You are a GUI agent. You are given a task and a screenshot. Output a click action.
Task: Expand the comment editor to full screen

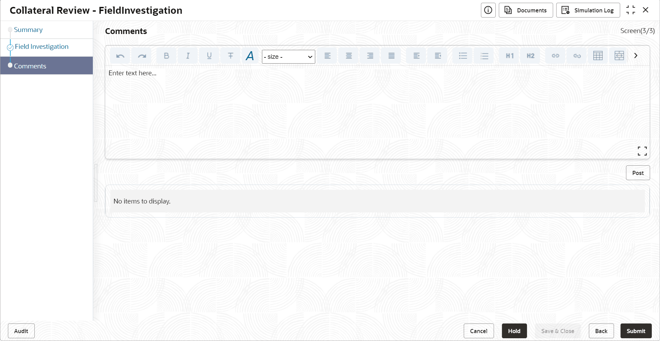pyautogui.click(x=642, y=151)
